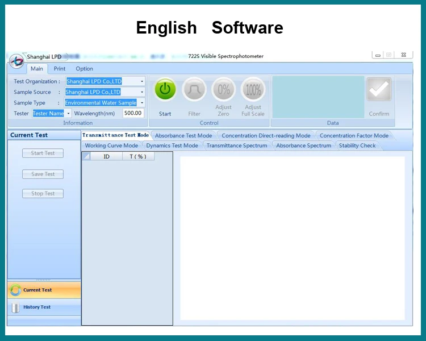The width and height of the screenshot is (426, 341).
Task: Expand the Test Organization dropdown
Action: pos(142,81)
